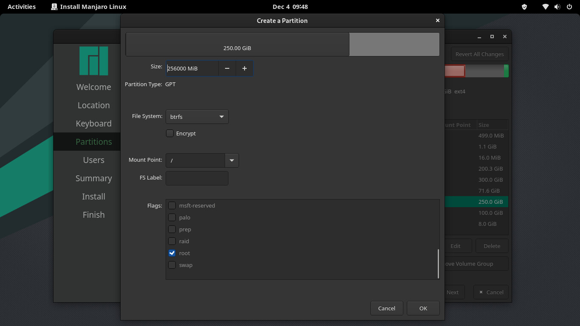580x326 pixels.
Task: Open the Install Manjaro Linux app menu
Action: coord(89,7)
